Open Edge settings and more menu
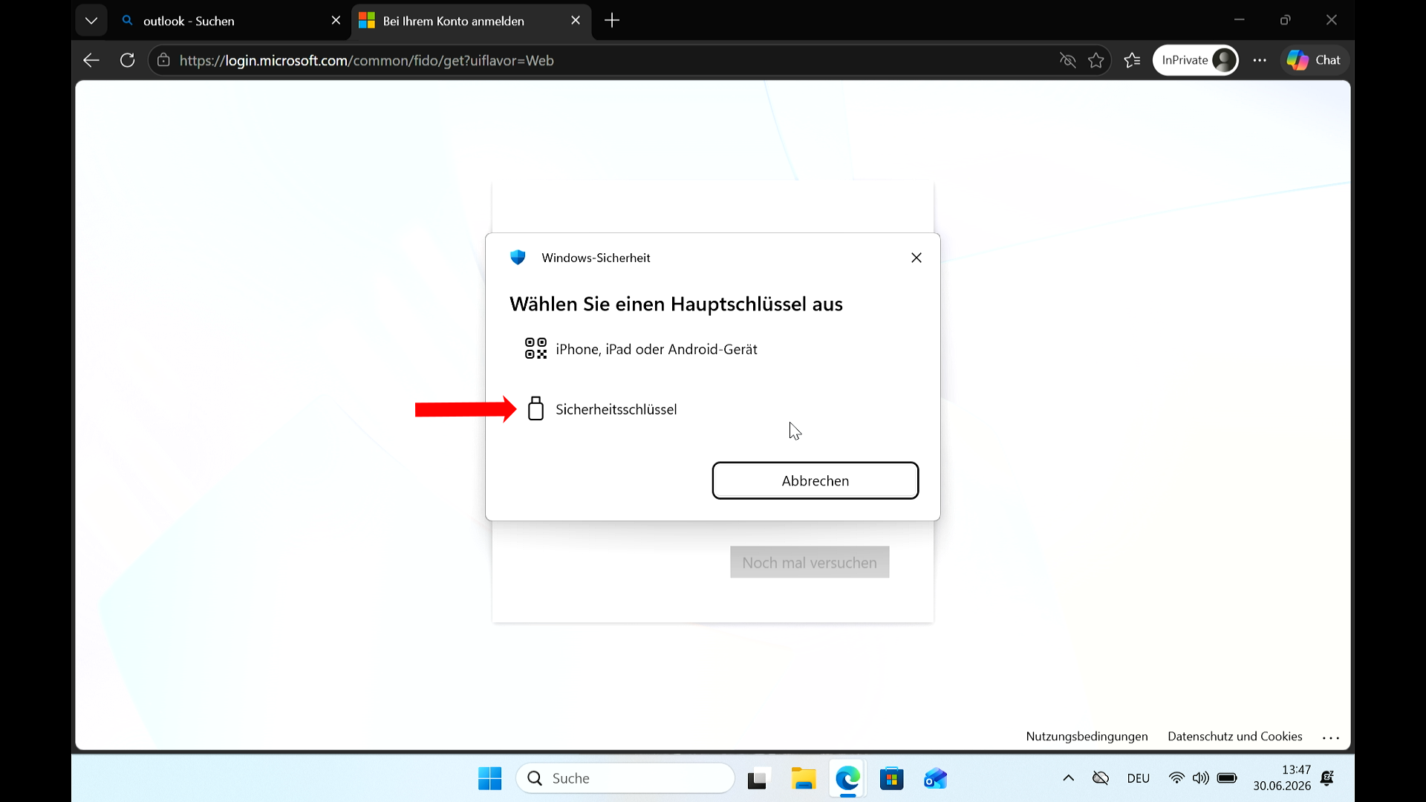 click(x=1260, y=60)
